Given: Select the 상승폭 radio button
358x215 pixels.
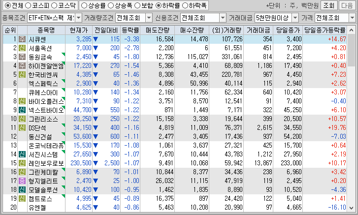Looking at the screenshot, I should tap(111, 5).
